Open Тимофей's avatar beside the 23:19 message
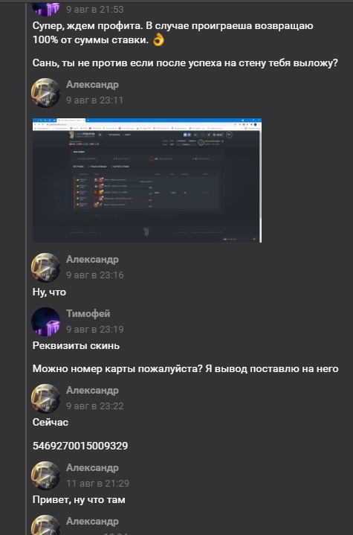 click(x=45, y=321)
